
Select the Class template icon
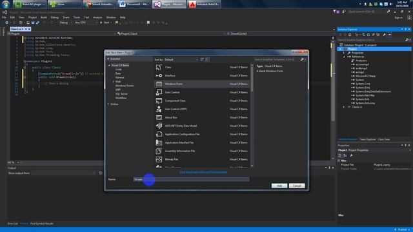point(159,67)
